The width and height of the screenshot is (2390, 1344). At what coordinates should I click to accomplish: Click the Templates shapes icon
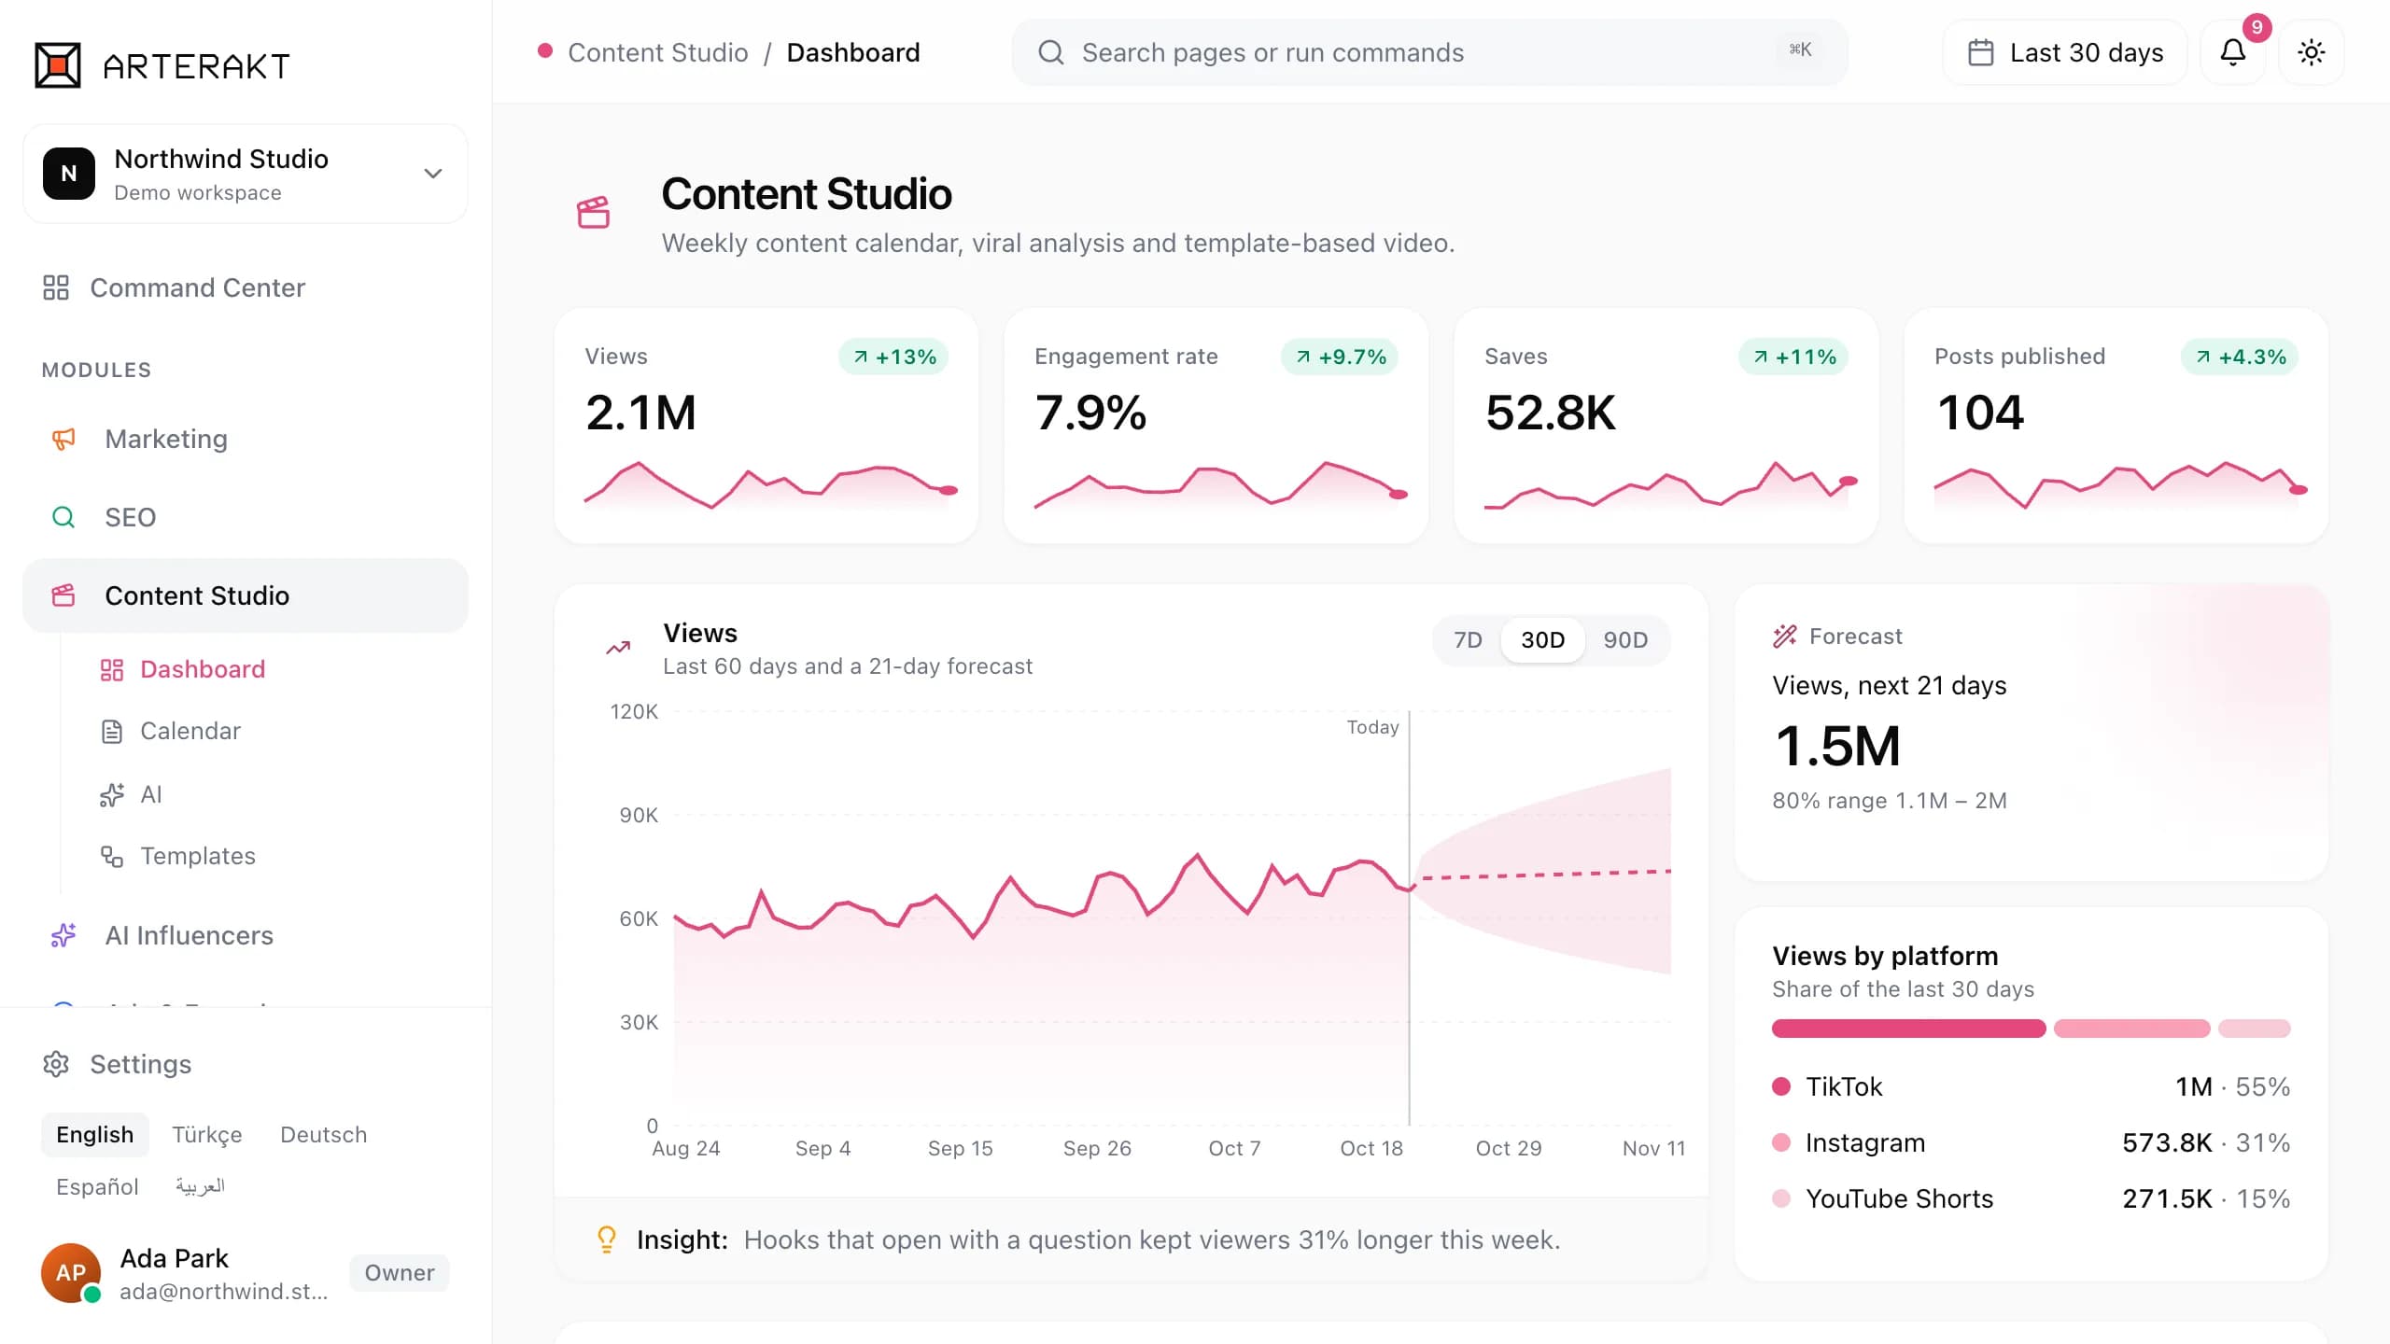tap(112, 856)
